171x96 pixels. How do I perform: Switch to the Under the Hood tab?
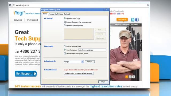[x=64, y=14]
